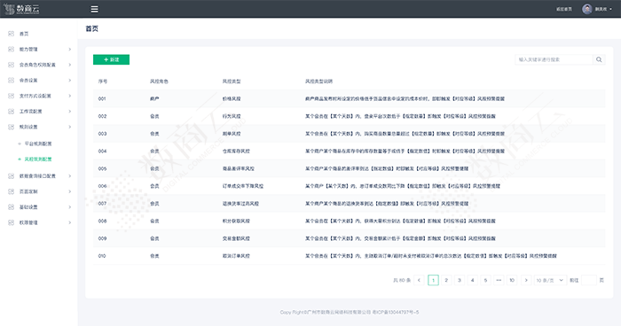
Task: Expand the 能力管理 menu chevron
Action: [x=70, y=49]
